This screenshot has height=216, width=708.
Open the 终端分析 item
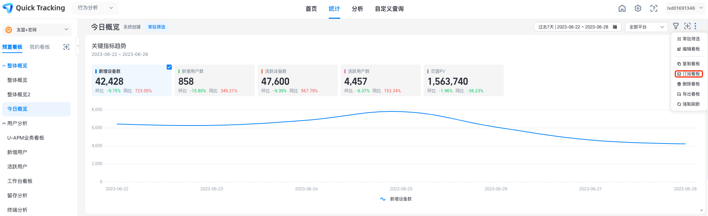17,210
